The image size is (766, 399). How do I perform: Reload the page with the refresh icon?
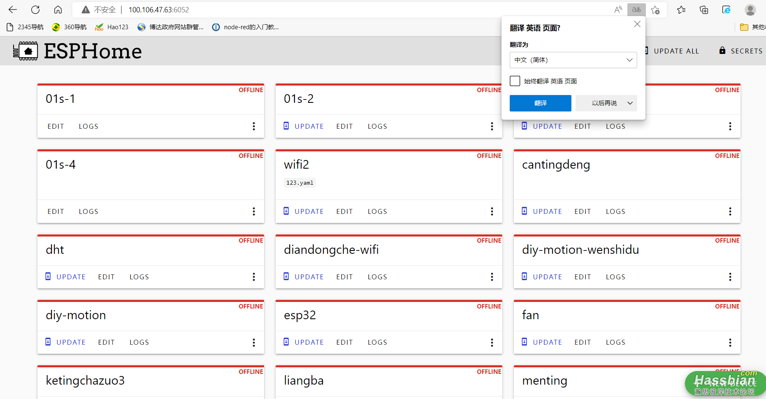pos(35,9)
